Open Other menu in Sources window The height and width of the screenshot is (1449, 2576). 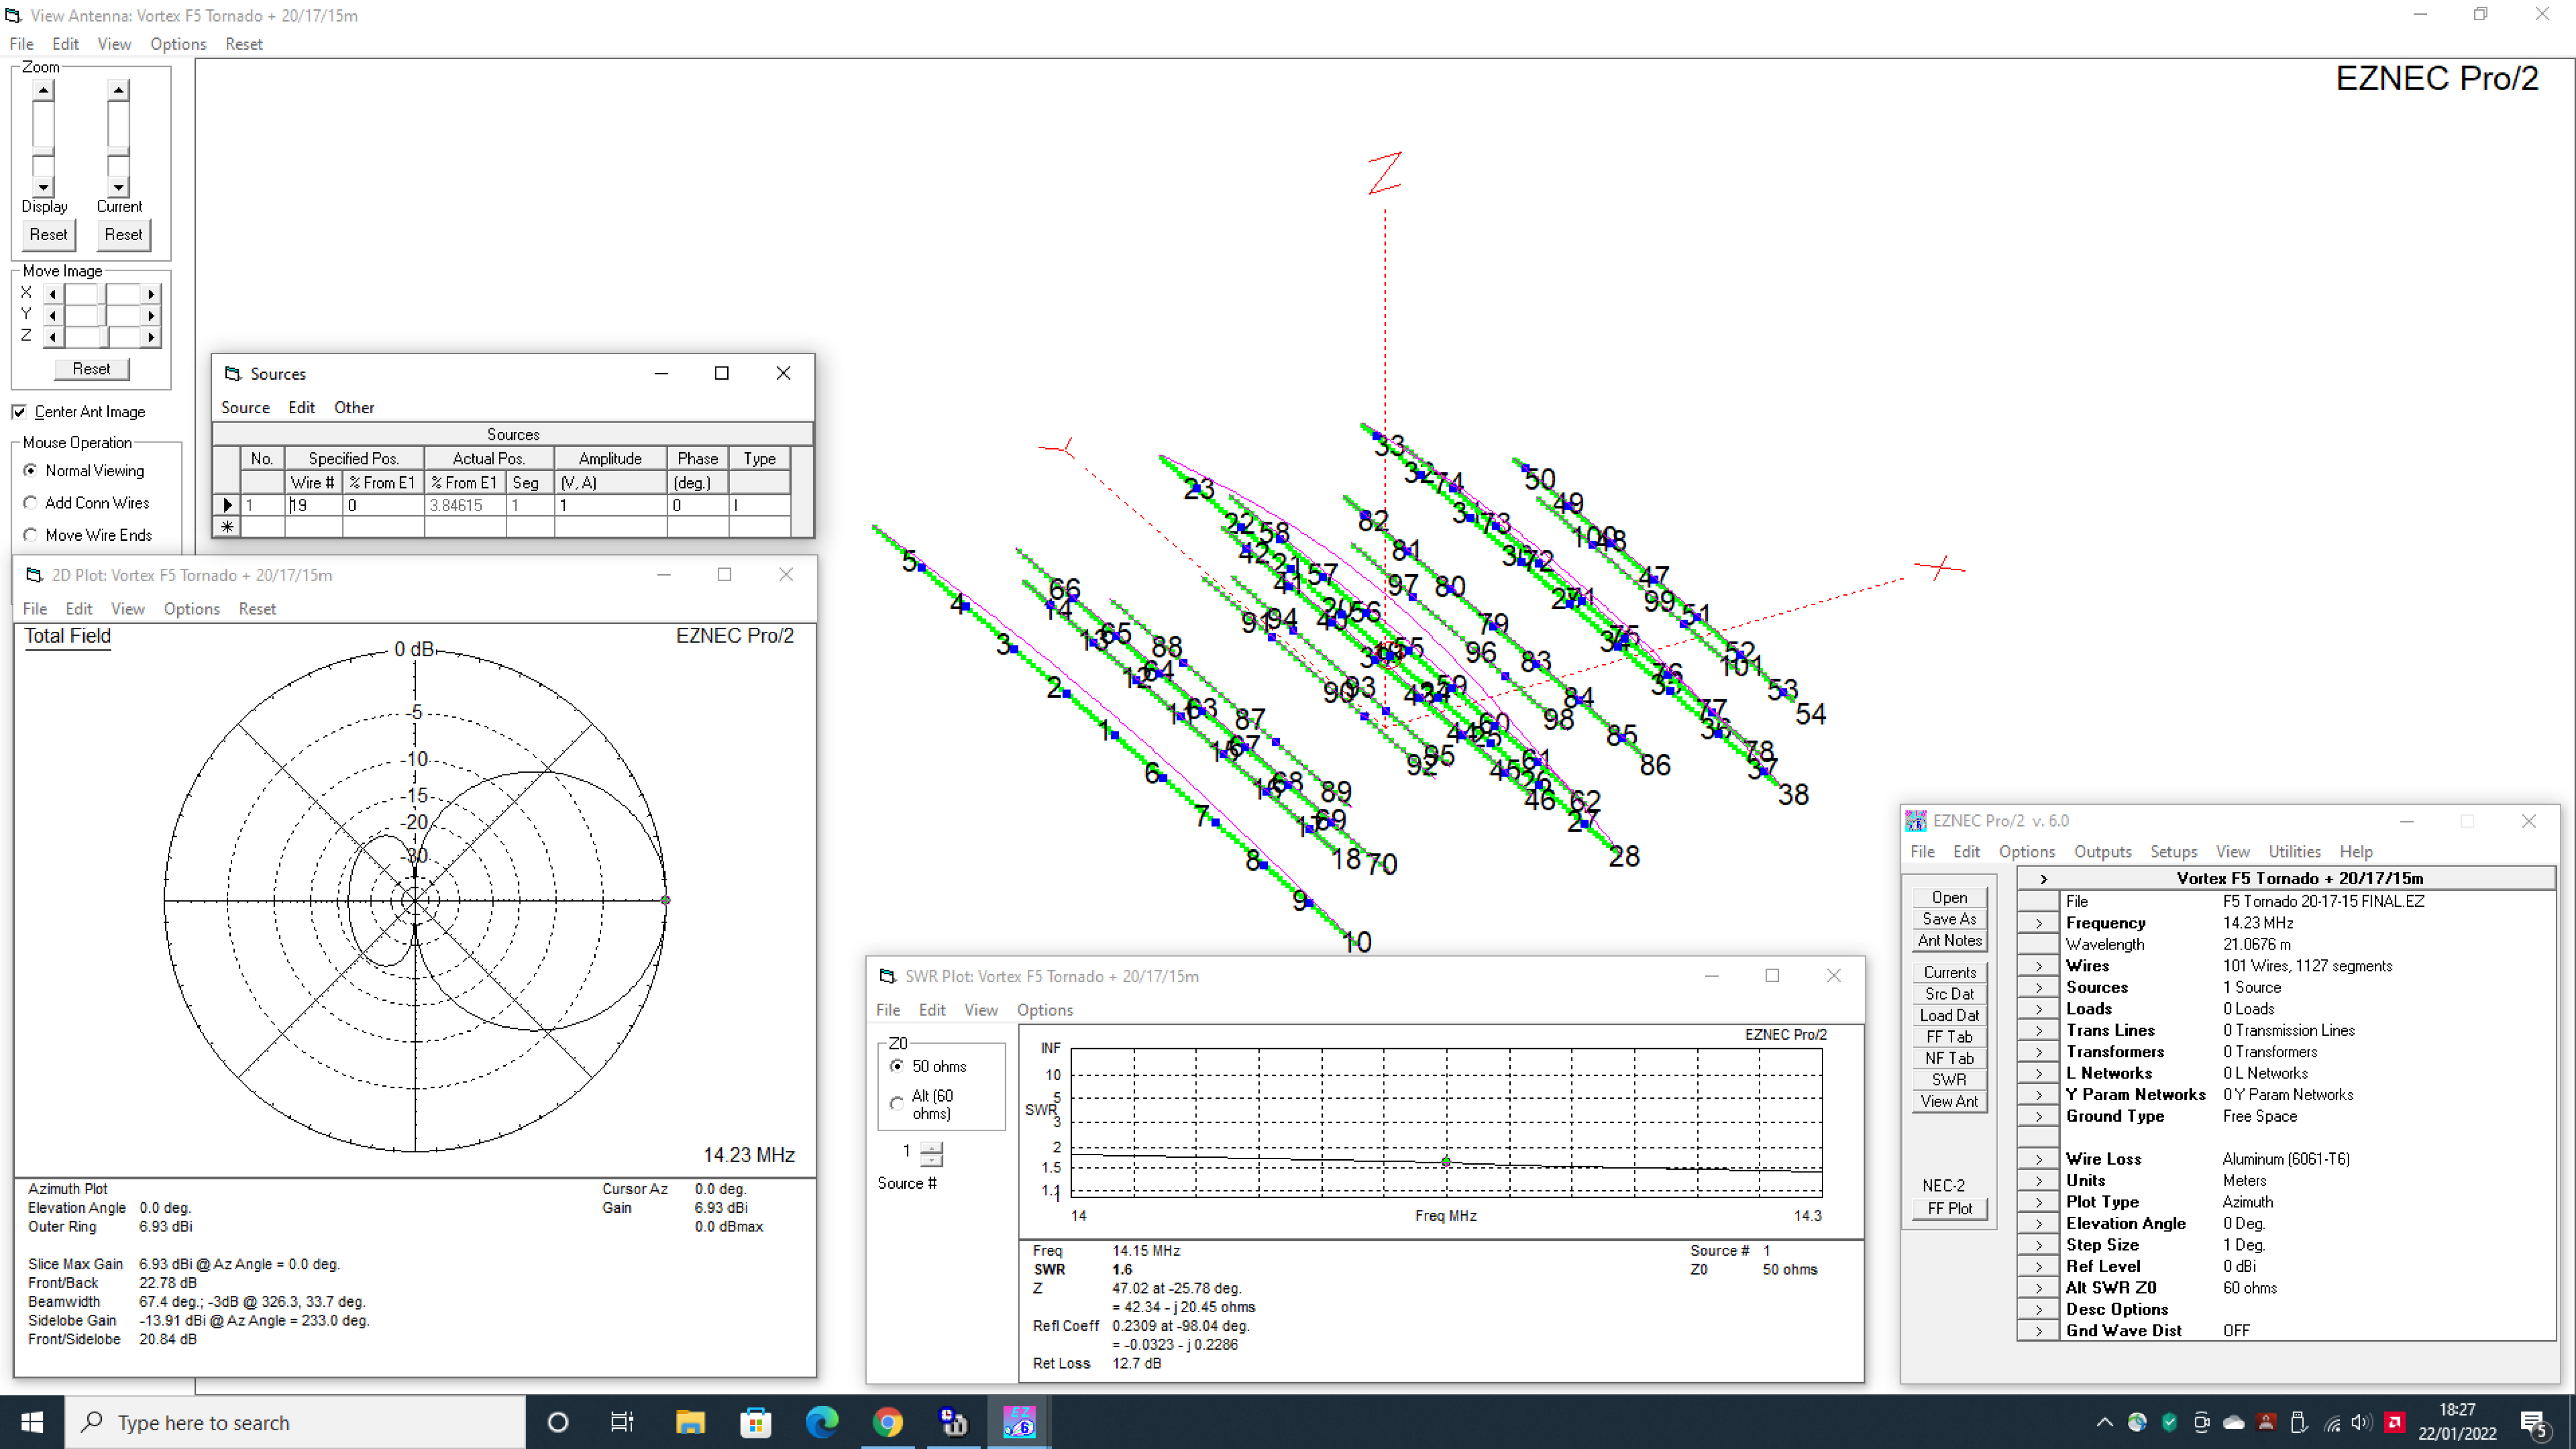click(354, 408)
